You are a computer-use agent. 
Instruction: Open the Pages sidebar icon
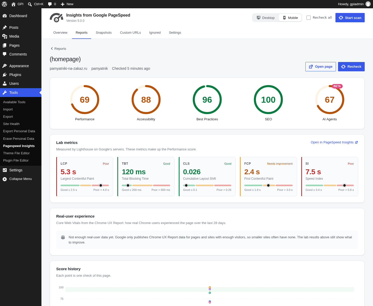(5, 45)
